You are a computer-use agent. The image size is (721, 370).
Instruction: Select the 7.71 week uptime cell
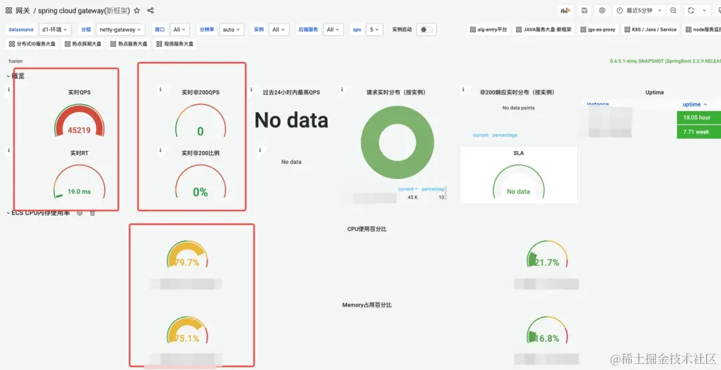coord(699,132)
